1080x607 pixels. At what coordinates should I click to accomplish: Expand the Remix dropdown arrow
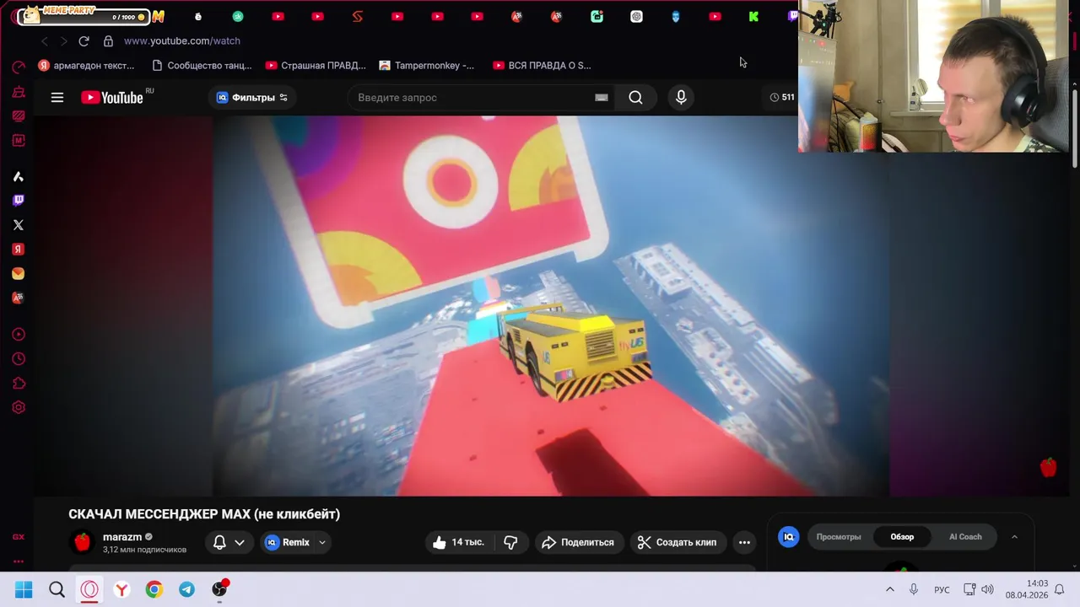pyautogui.click(x=322, y=543)
